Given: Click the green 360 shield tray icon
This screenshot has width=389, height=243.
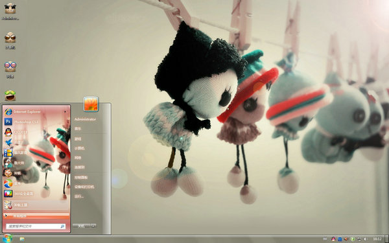Looking at the screenshot, I should click(353, 239).
